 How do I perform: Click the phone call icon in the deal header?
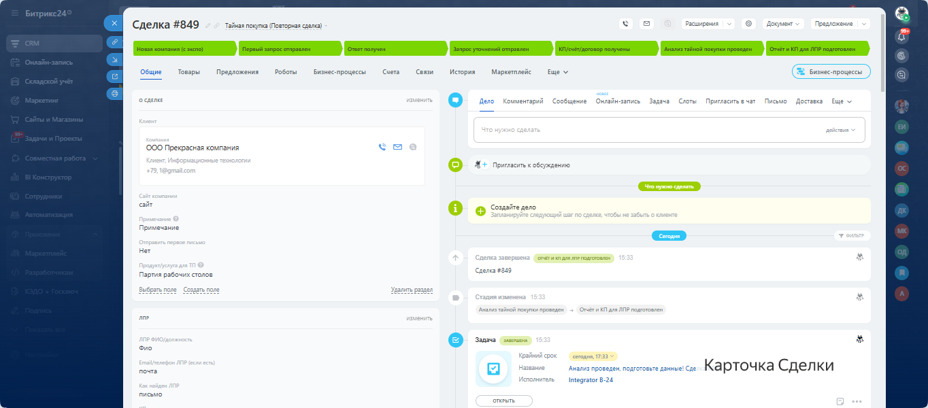click(626, 24)
